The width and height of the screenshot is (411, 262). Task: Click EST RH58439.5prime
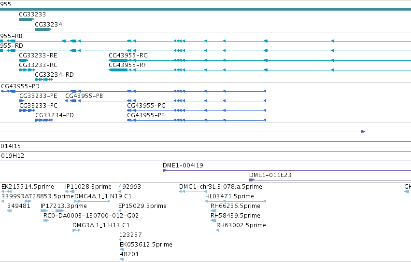point(235,216)
